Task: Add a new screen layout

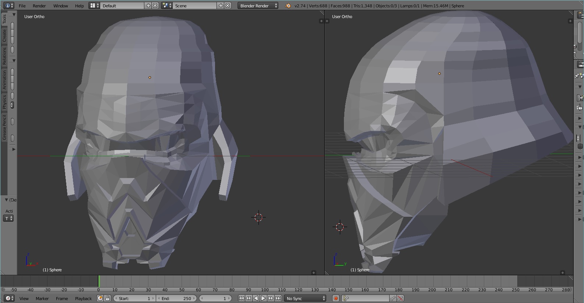Action: pyautogui.click(x=148, y=6)
